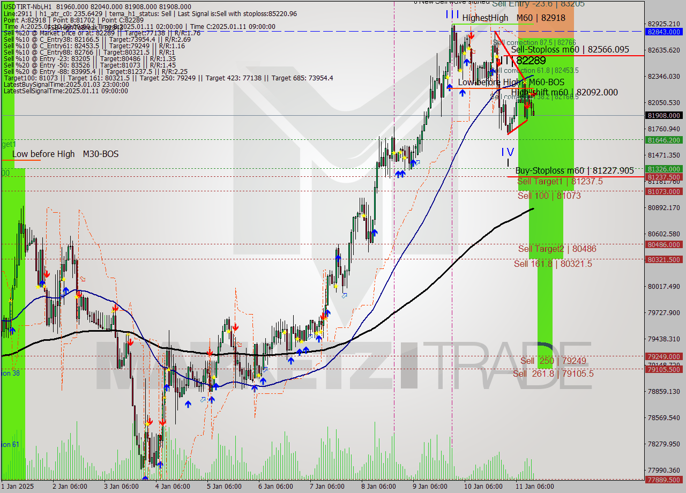Click the 'Sell 250 | 79249' label
Image resolution: width=686 pixels, height=493 pixels.
553,361
